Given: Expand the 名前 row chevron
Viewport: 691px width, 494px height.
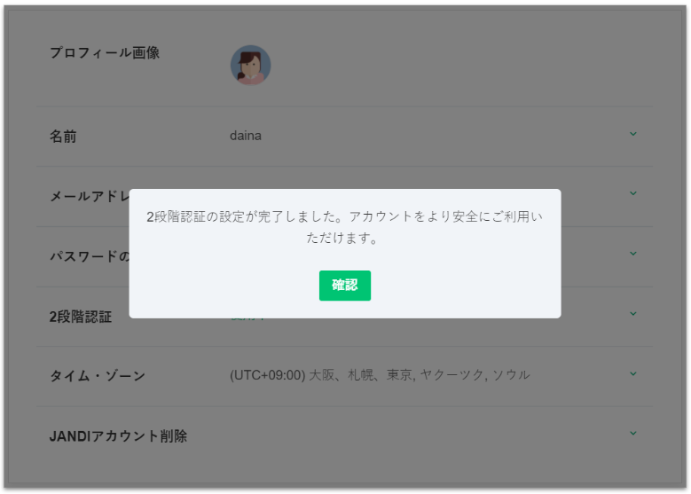Looking at the screenshot, I should pyautogui.click(x=633, y=134).
